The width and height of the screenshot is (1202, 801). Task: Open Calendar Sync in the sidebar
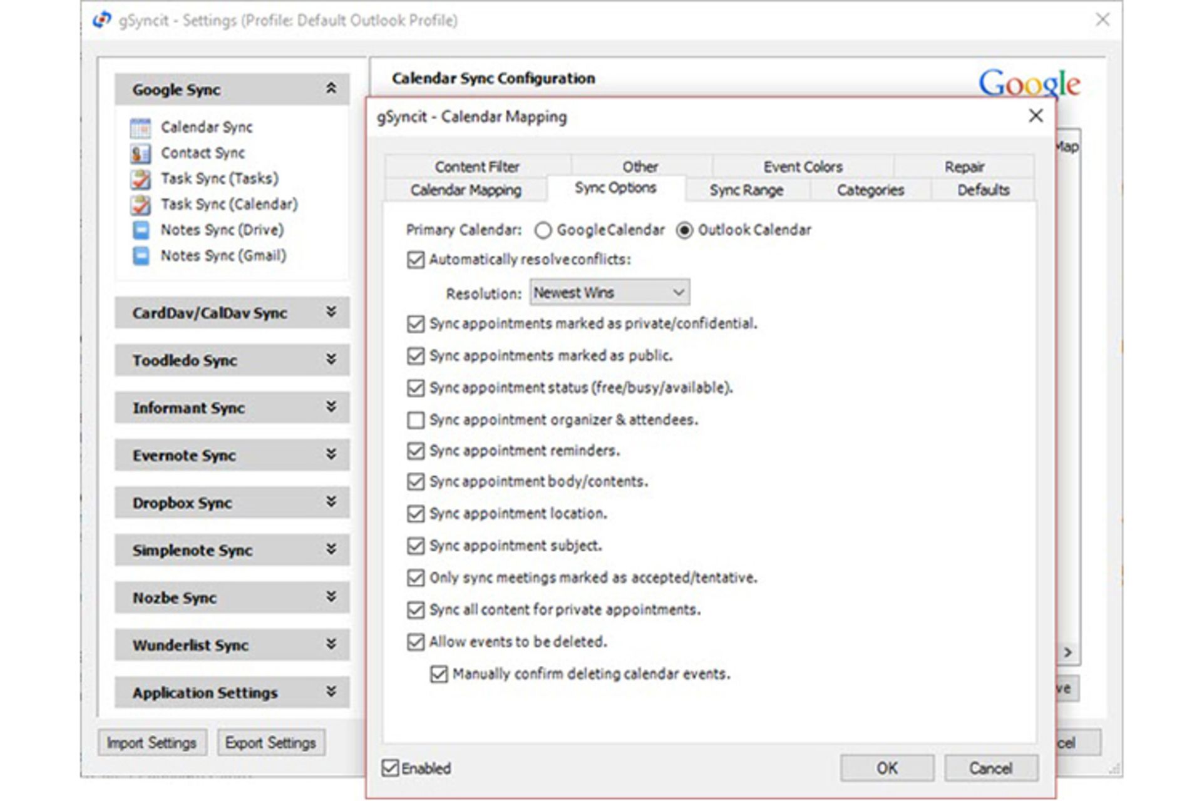[207, 128]
